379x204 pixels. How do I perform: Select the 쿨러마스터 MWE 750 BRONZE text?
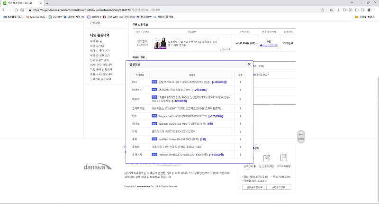click(x=173, y=131)
